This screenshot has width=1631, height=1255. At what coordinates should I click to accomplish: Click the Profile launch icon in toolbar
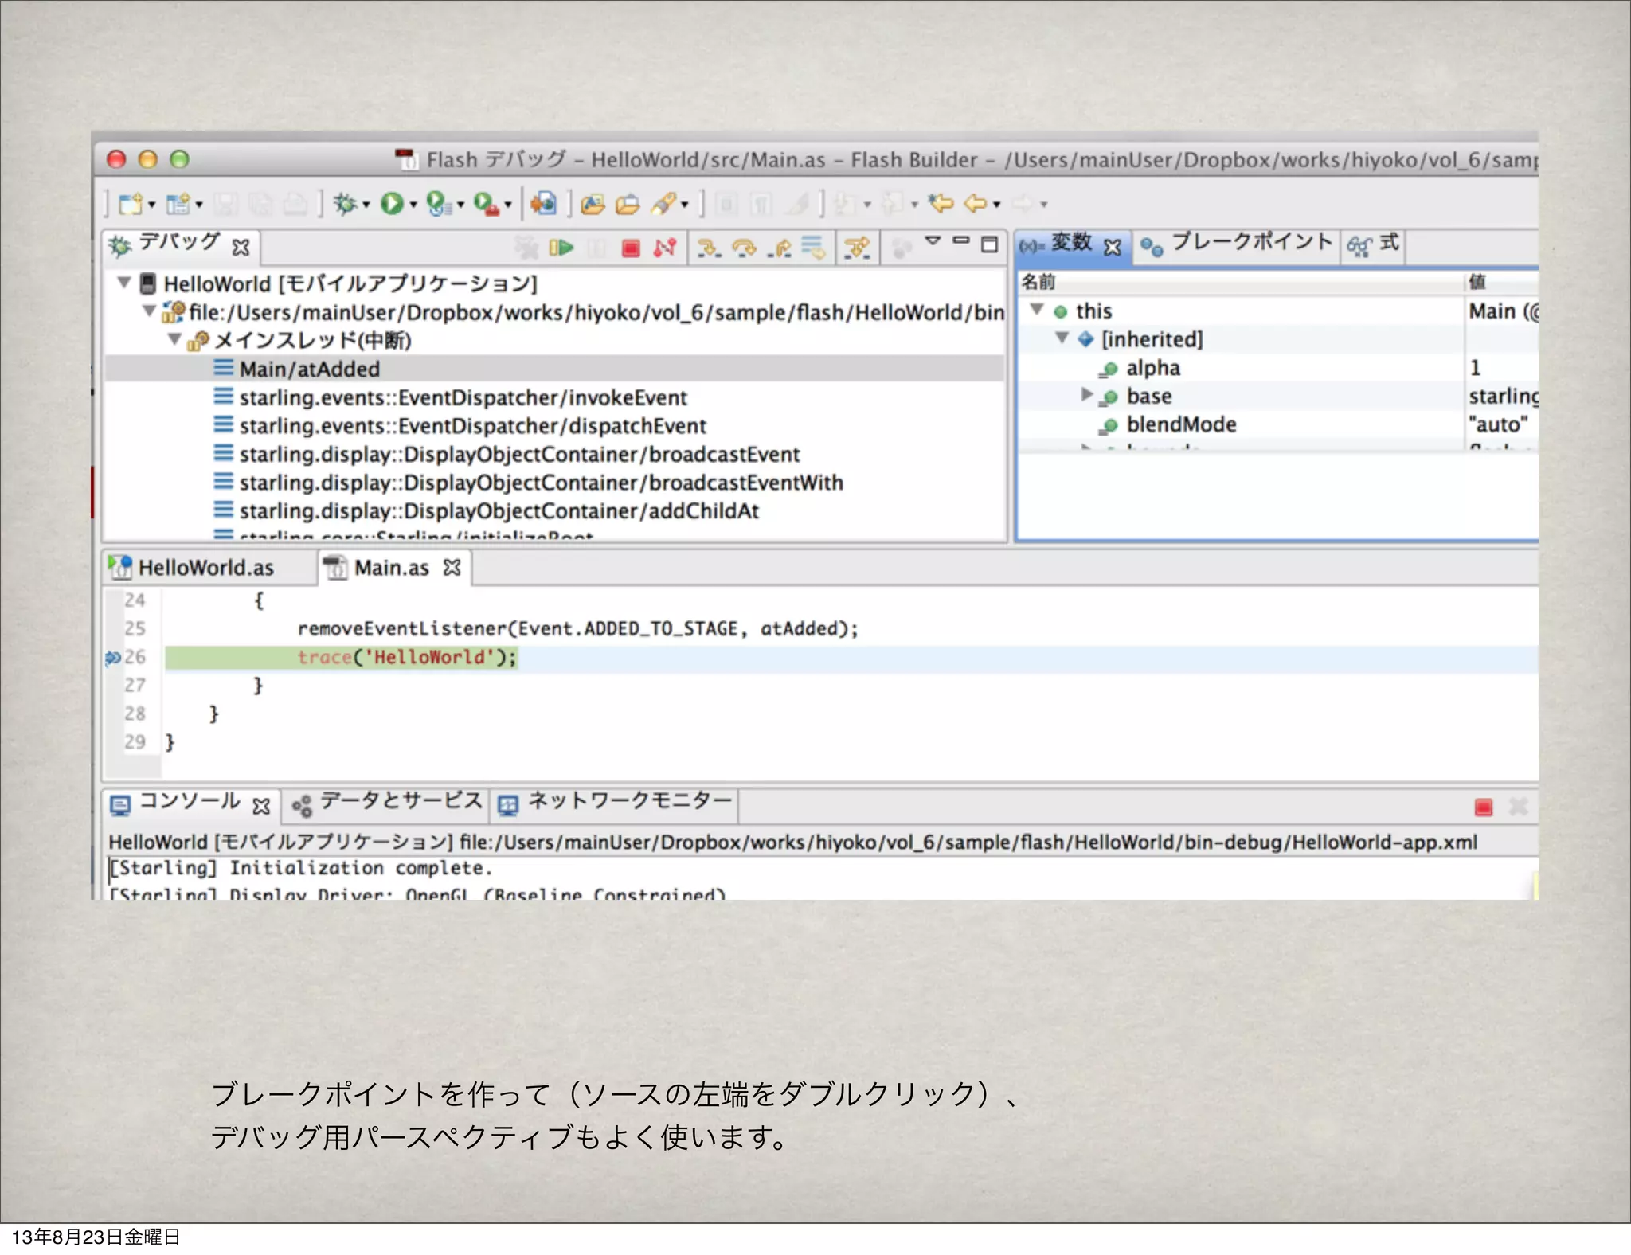click(x=438, y=204)
